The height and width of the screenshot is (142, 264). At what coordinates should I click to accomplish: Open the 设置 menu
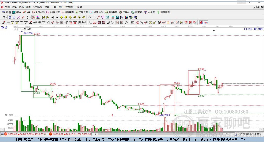(47, 7)
